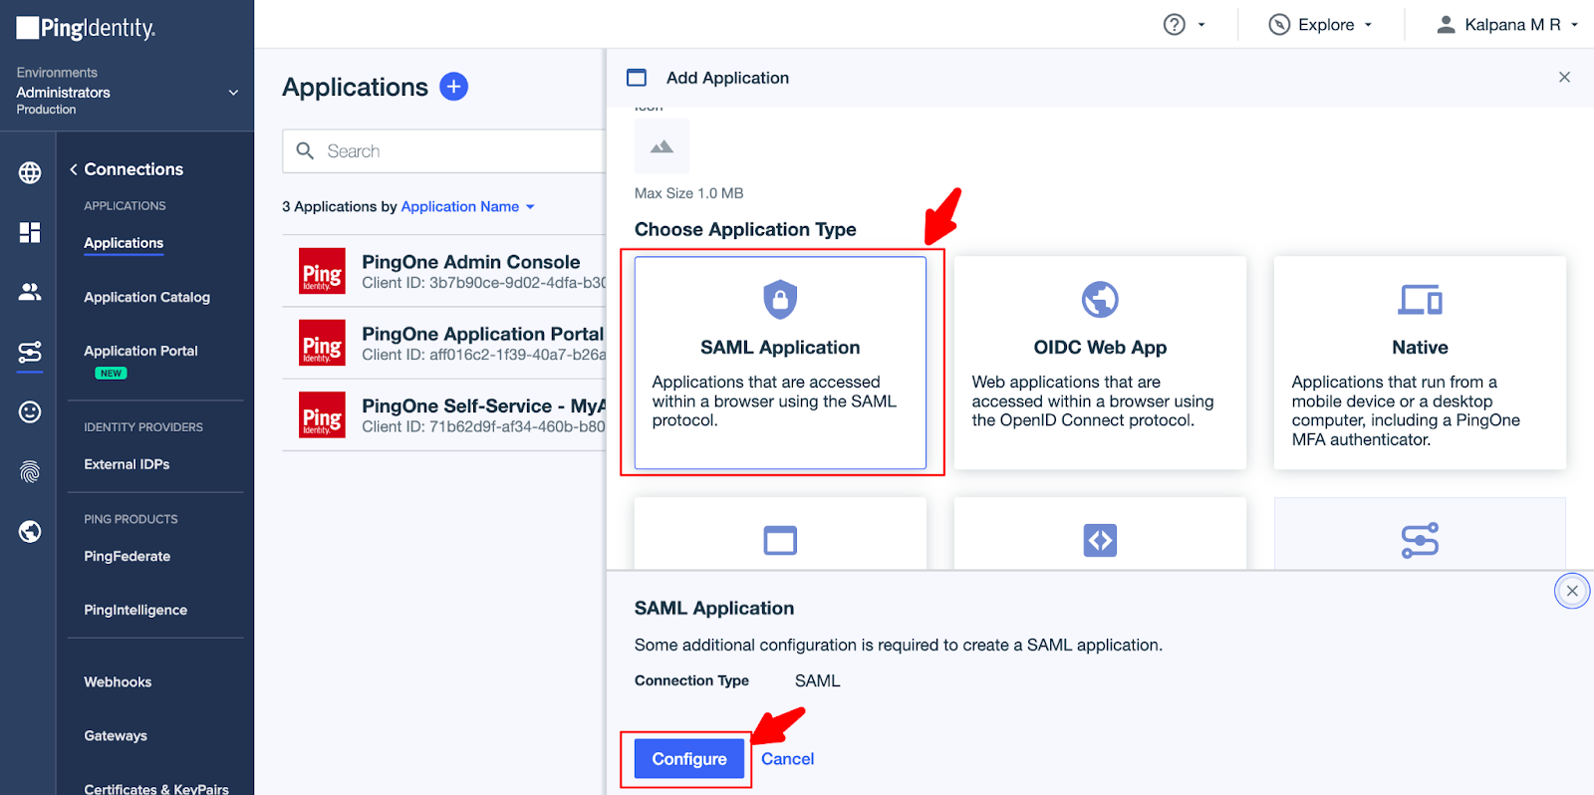Click the PingOne Admin Console logo
This screenshot has width=1594, height=795.
click(322, 271)
